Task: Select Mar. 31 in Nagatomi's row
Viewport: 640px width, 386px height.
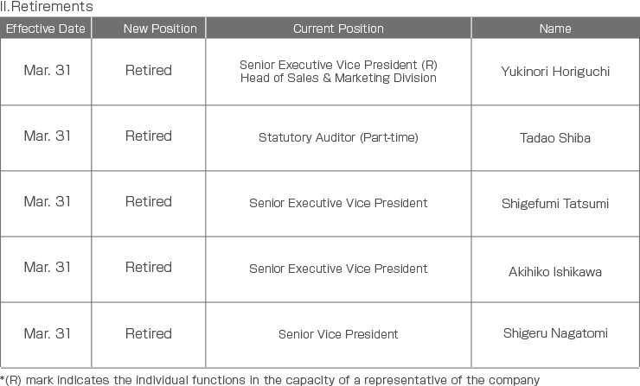Action: (x=48, y=333)
